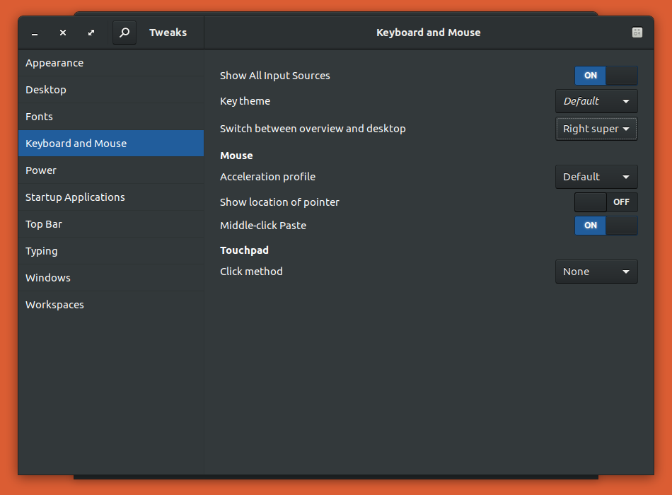Close the Tweaks window
The image size is (672, 495).
[x=63, y=33]
